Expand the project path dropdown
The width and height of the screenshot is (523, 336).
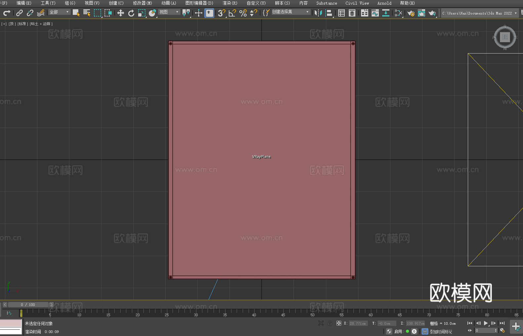pyautogui.click(x=515, y=13)
